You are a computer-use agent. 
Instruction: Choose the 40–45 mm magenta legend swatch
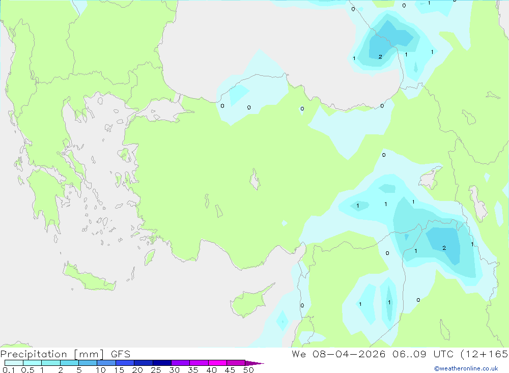(217, 363)
